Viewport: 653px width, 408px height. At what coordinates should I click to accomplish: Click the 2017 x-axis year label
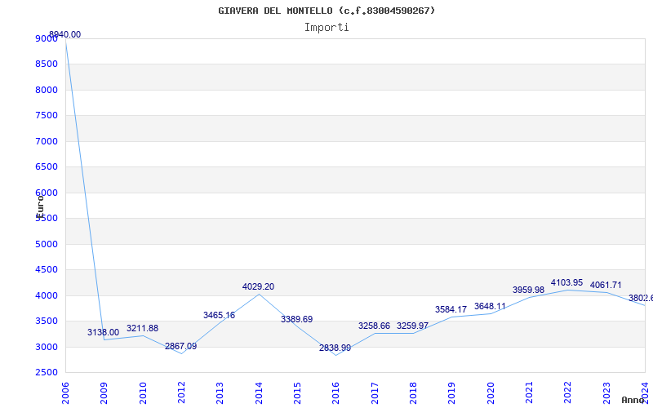point(375,393)
